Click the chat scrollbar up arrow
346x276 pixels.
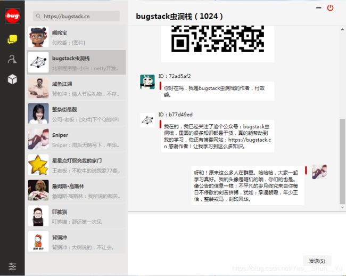pos(342,29)
